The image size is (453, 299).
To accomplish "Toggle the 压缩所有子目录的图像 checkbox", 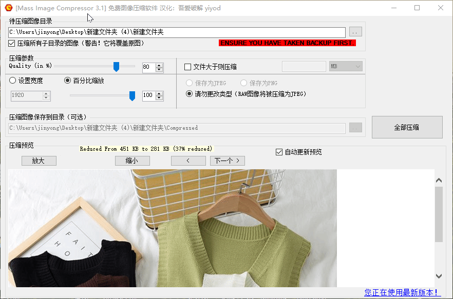I will pos(11,43).
